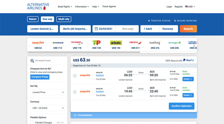Expand Details for the 19:45 flight
224x124 pixels.
point(188,95)
